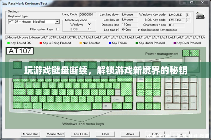Click the numpad 5 key on diagram

(177, 93)
